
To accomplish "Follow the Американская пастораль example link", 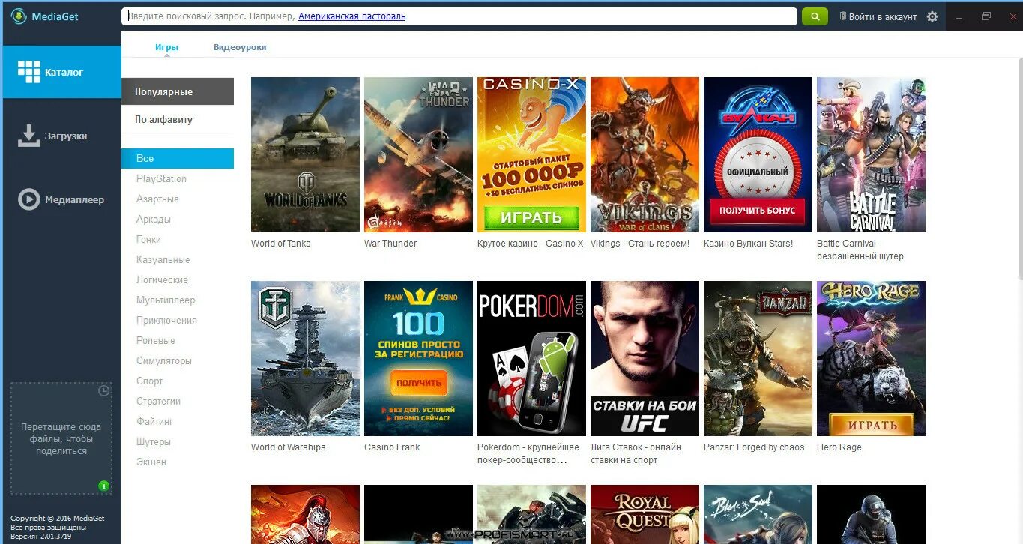I will tap(351, 16).
